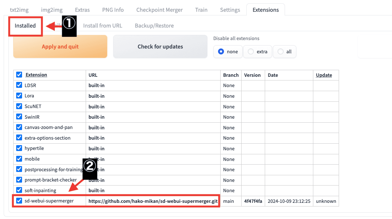392x219 pixels.
Task: Uncheck the sd-webui-supermerger extension
Action: tap(19, 201)
